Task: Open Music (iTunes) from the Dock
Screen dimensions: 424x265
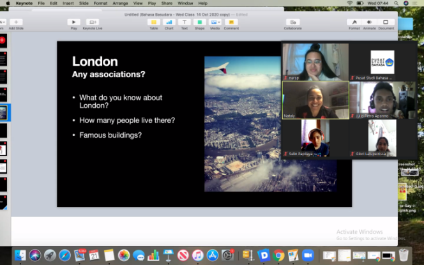Action: pyautogui.click(x=198, y=255)
